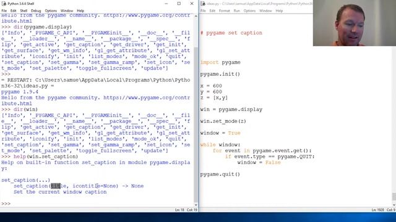
Task: Click 'win.set_mode(z)' line
Action: click(x=223, y=121)
